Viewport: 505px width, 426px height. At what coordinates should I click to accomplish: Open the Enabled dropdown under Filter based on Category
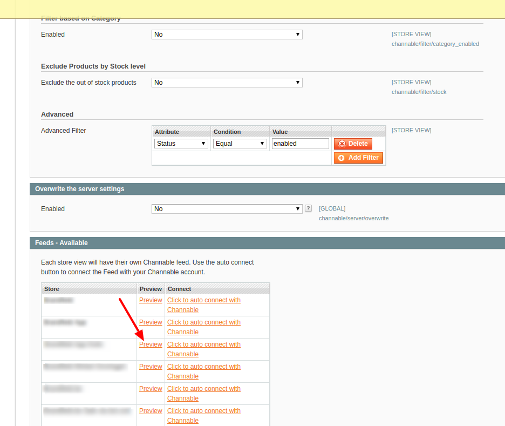coord(227,34)
